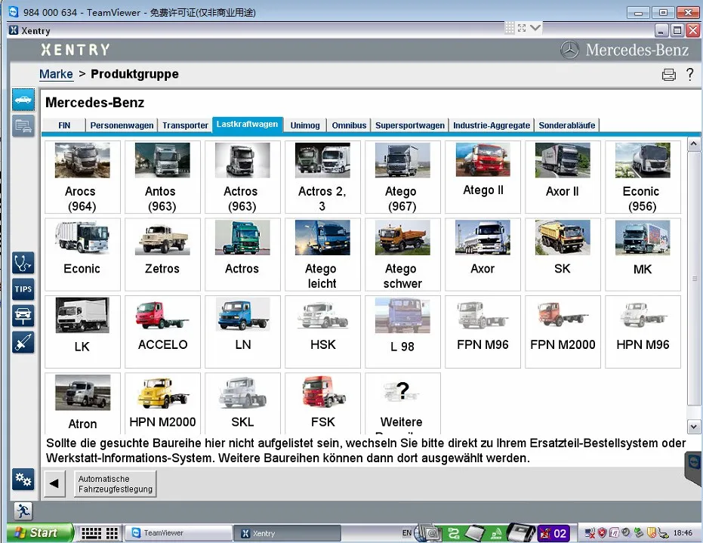This screenshot has width=703, height=543.
Task: Open the TIPS sidebar icon
Action: tap(23, 289)
